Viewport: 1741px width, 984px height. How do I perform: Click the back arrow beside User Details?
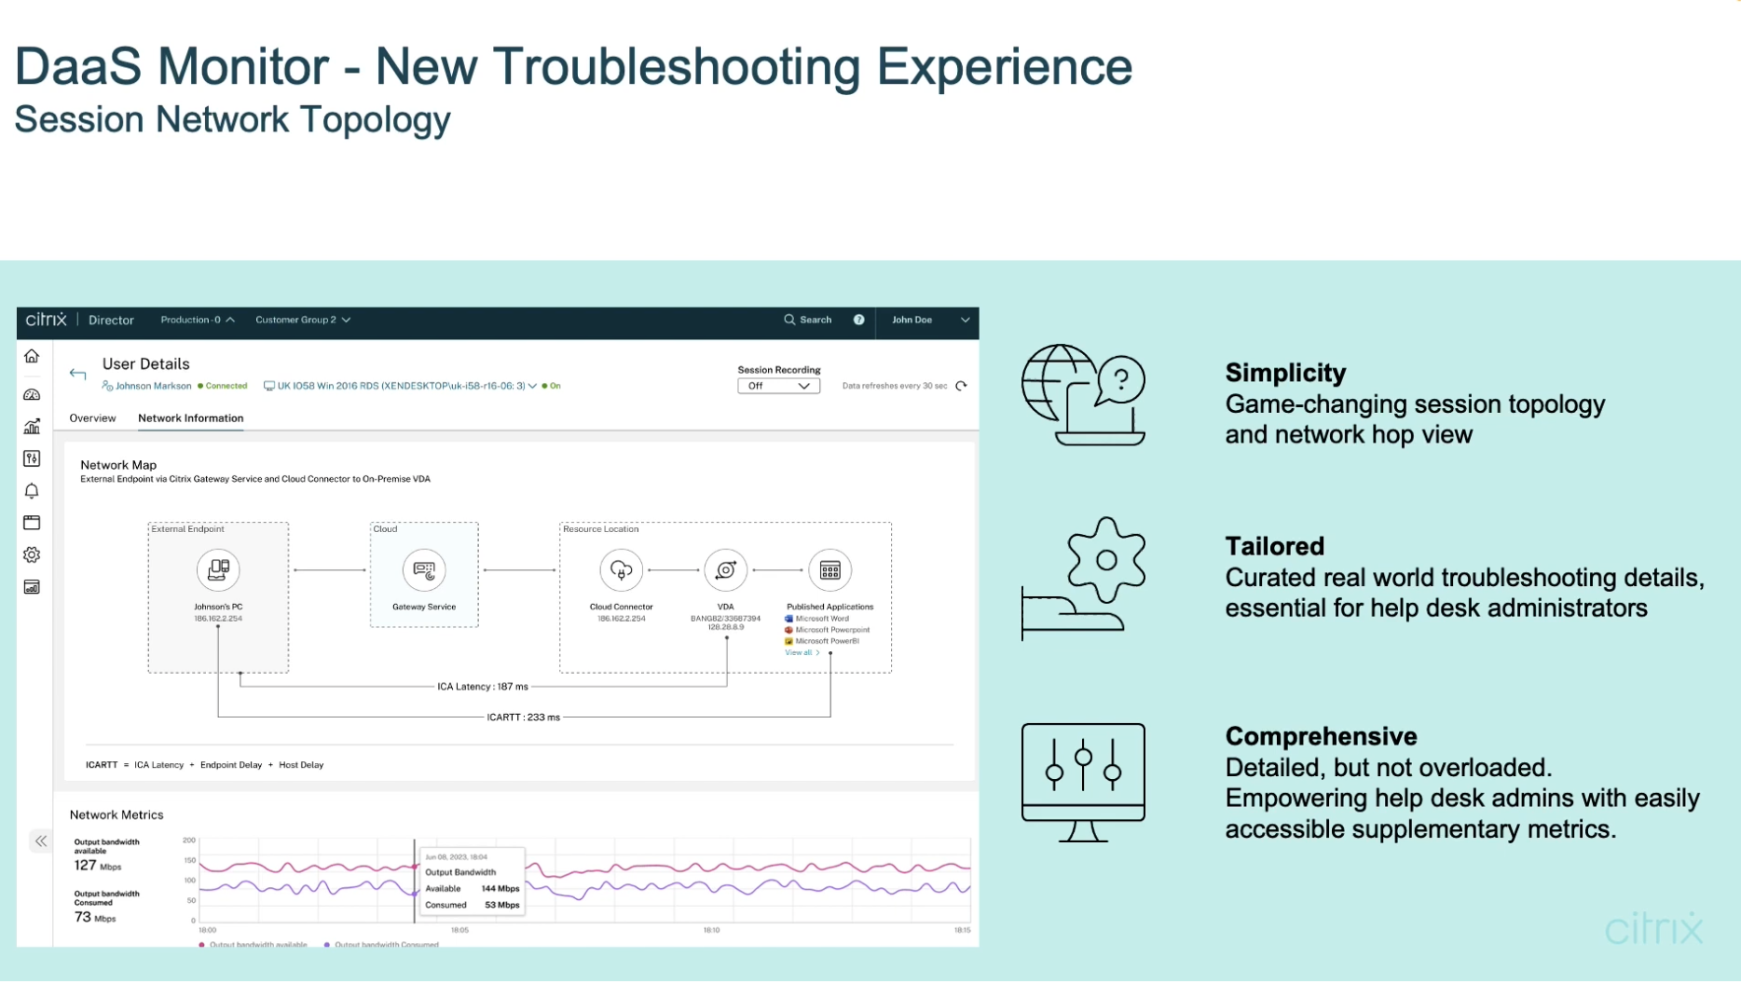click(x=77, y=374)
